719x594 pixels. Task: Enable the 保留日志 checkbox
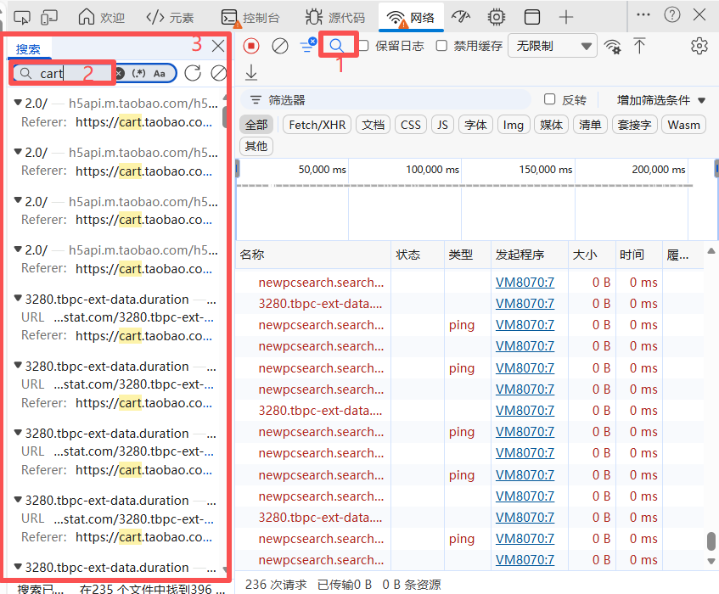(x=363, y=46)
